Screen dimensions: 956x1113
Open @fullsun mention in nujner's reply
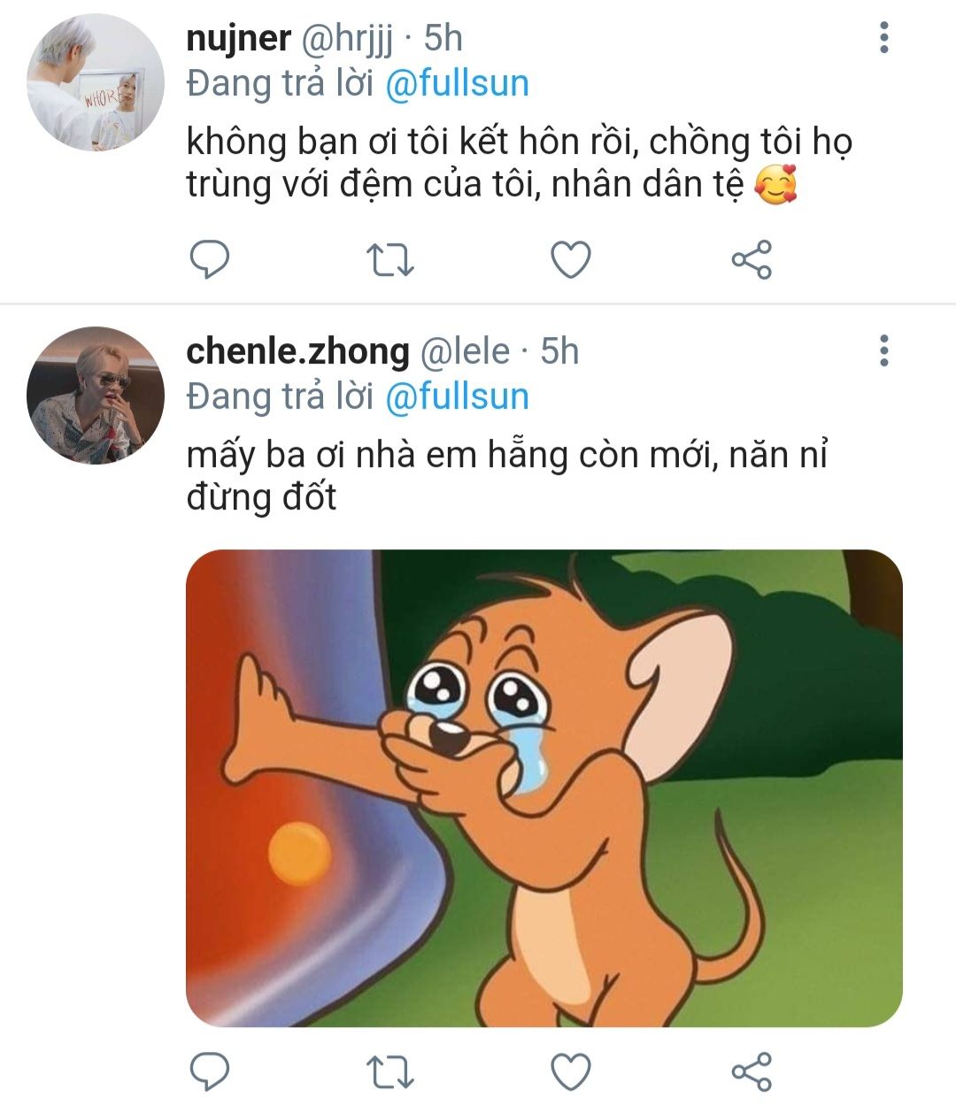pos(457,83)
